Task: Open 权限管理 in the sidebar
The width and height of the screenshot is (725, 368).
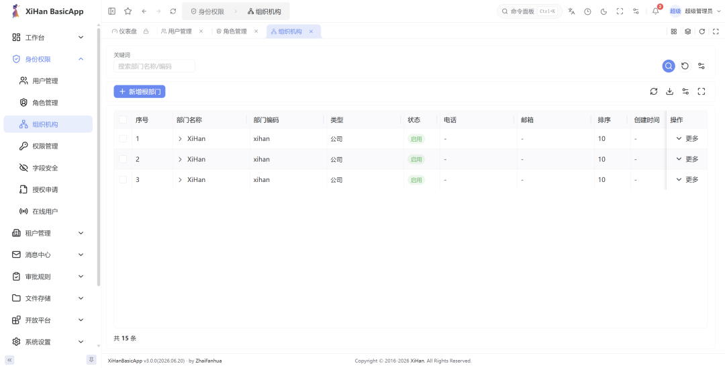Action: pos(48,146)
